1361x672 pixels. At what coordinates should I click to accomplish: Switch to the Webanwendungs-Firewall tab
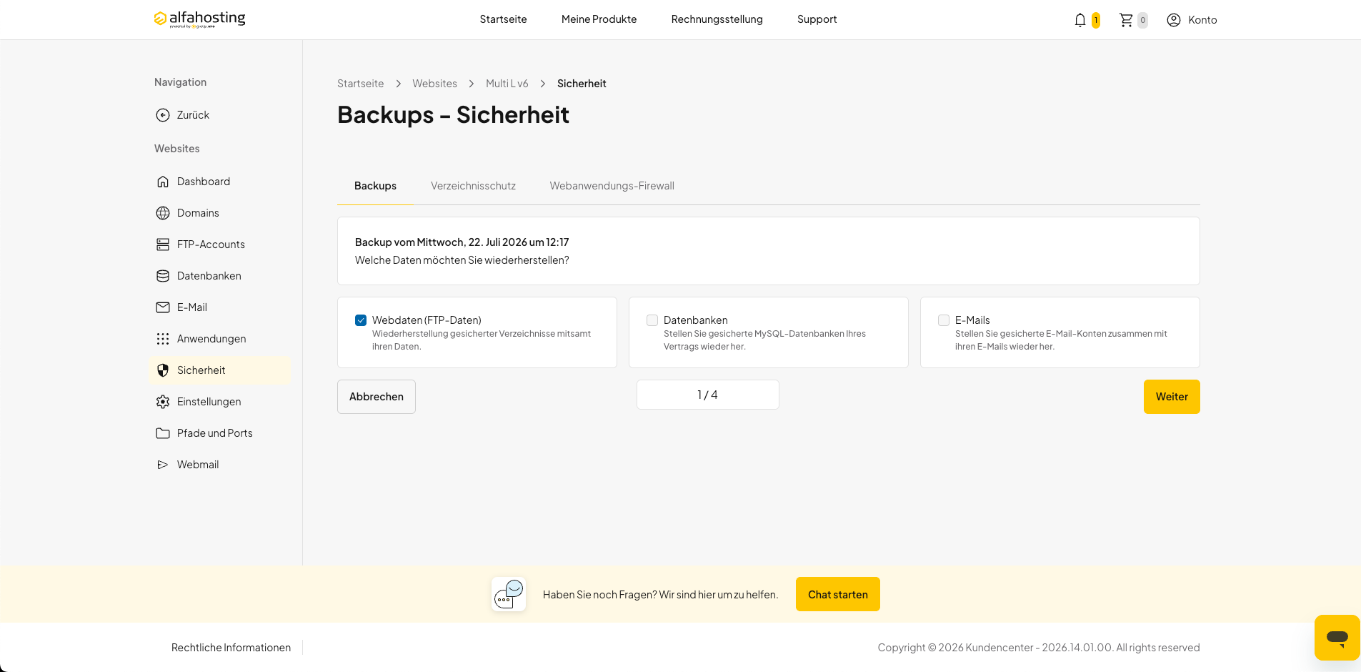pos(612,186)
